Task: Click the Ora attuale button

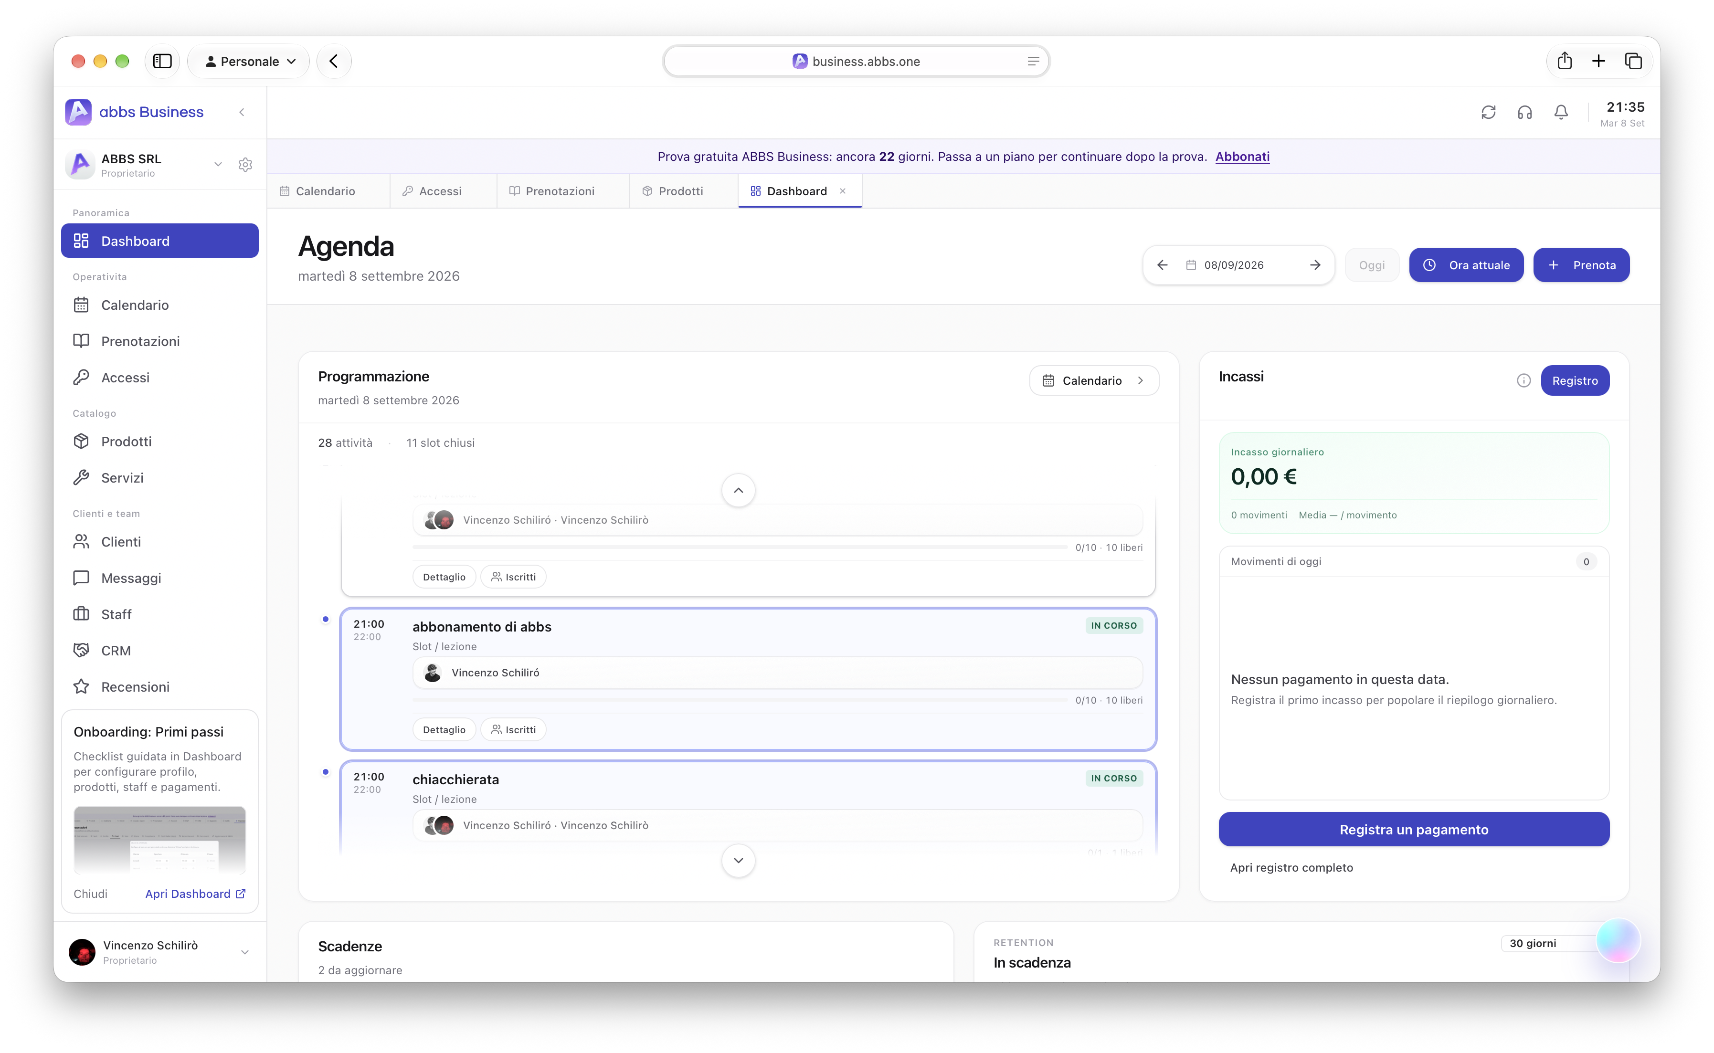Action: pos(1466,265)
